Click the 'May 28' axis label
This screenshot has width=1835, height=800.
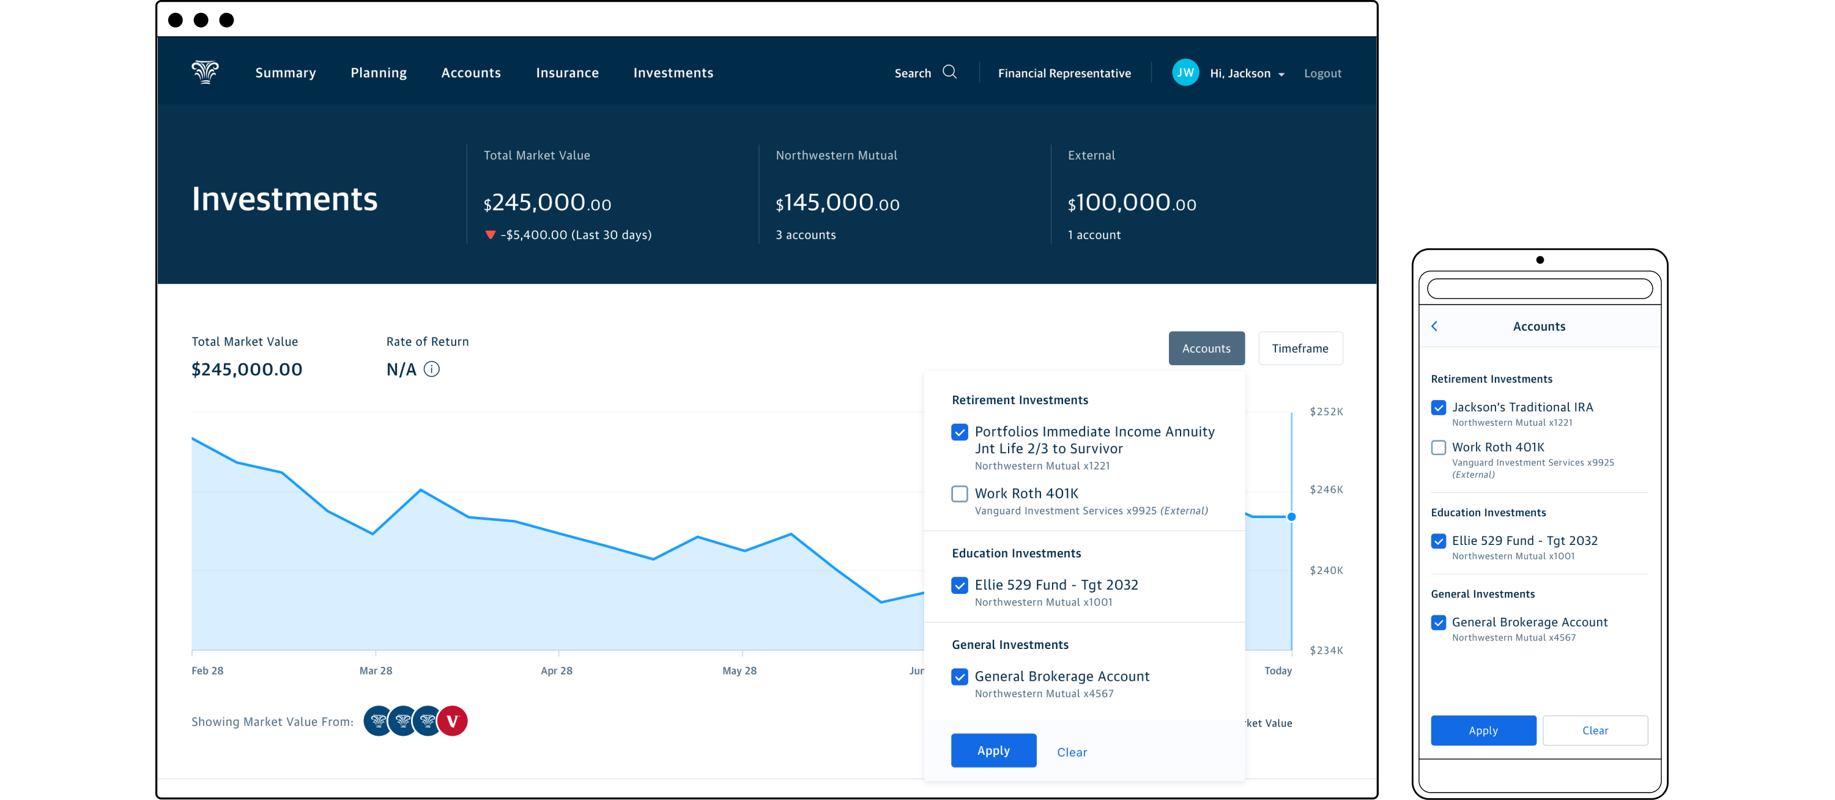click(x=740, y=670)
